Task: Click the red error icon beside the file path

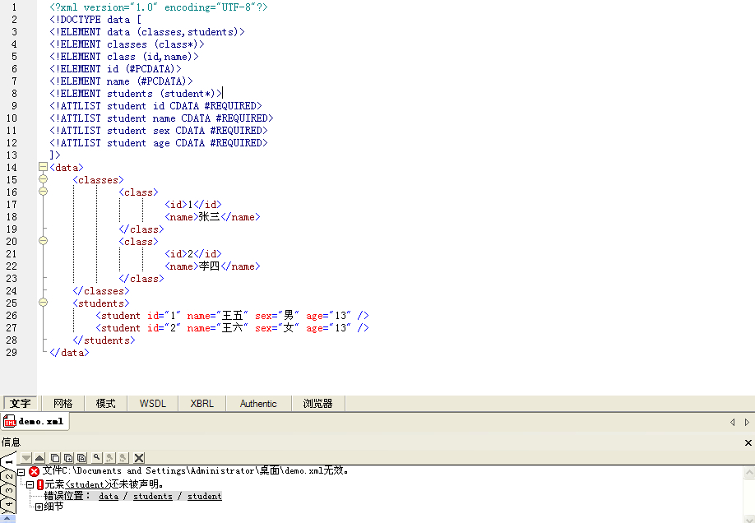Action: [34, 471]
